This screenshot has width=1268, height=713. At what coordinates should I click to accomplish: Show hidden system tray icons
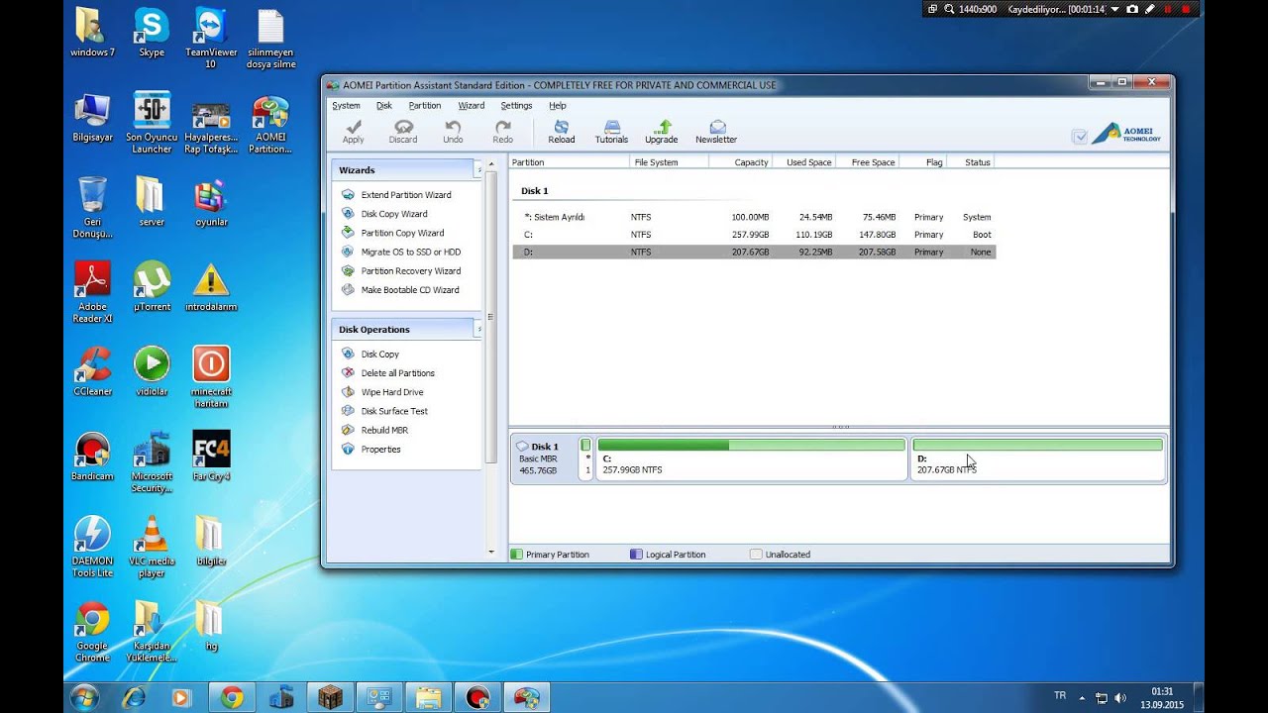click(x=1082, y=698)
